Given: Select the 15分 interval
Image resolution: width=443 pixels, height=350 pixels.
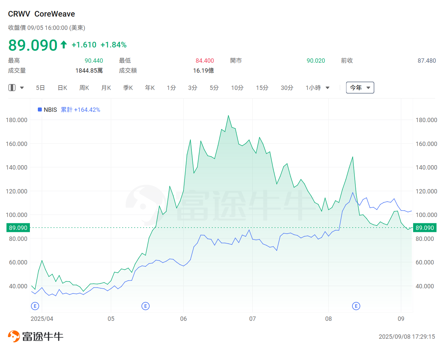Looking at the screenshot, I should [262, 88].
